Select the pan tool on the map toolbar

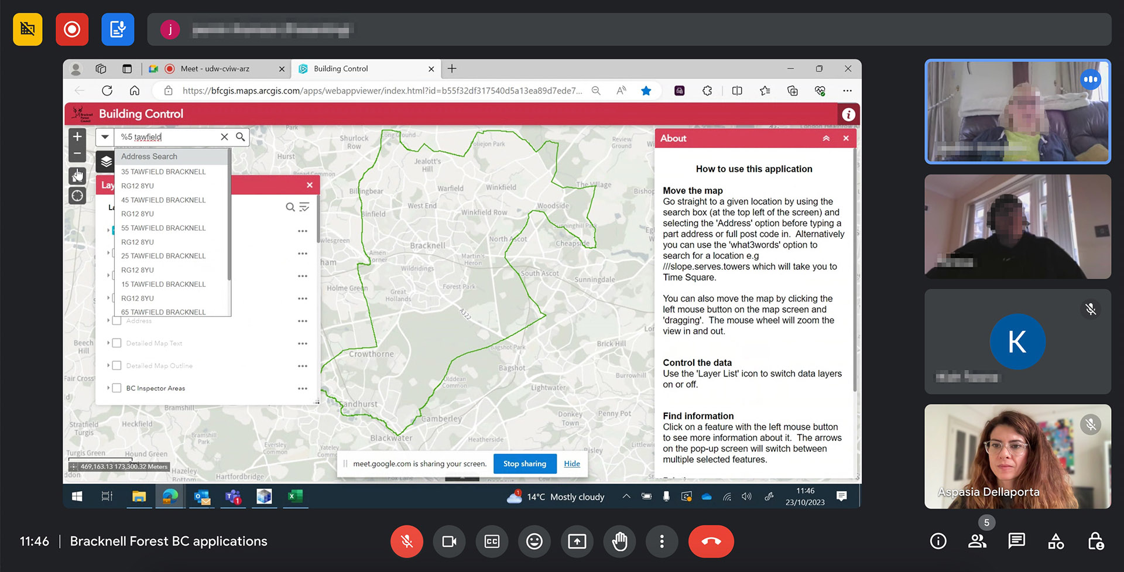[77, 176]
